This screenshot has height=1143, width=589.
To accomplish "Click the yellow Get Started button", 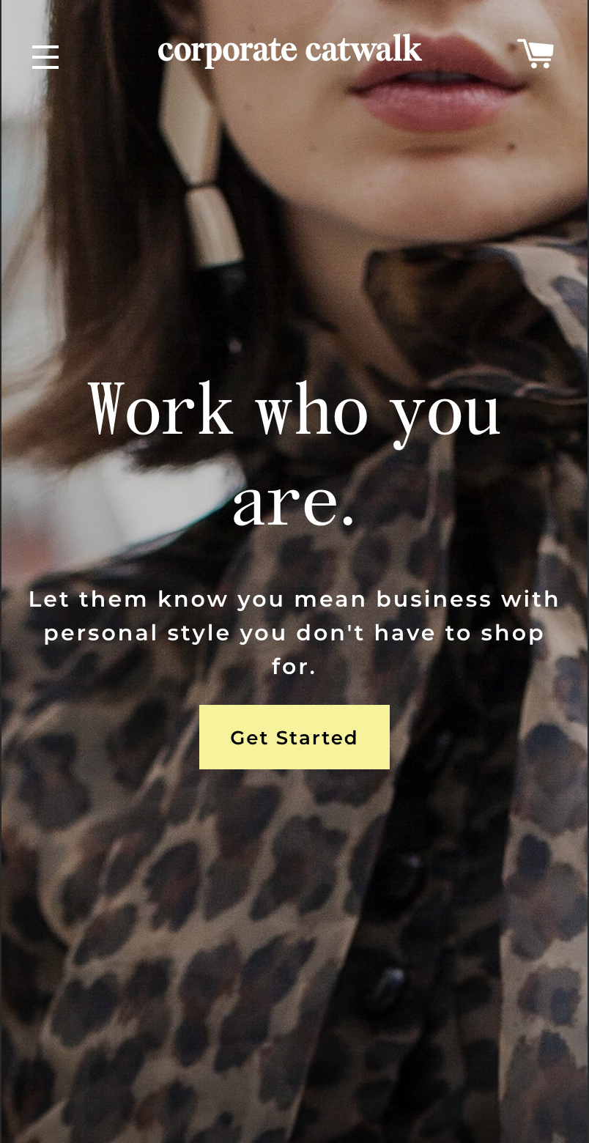I will coord(294,737).
